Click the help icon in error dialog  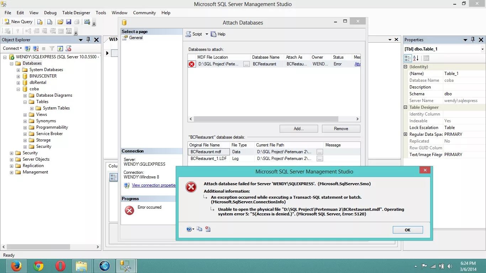point(189,229)
